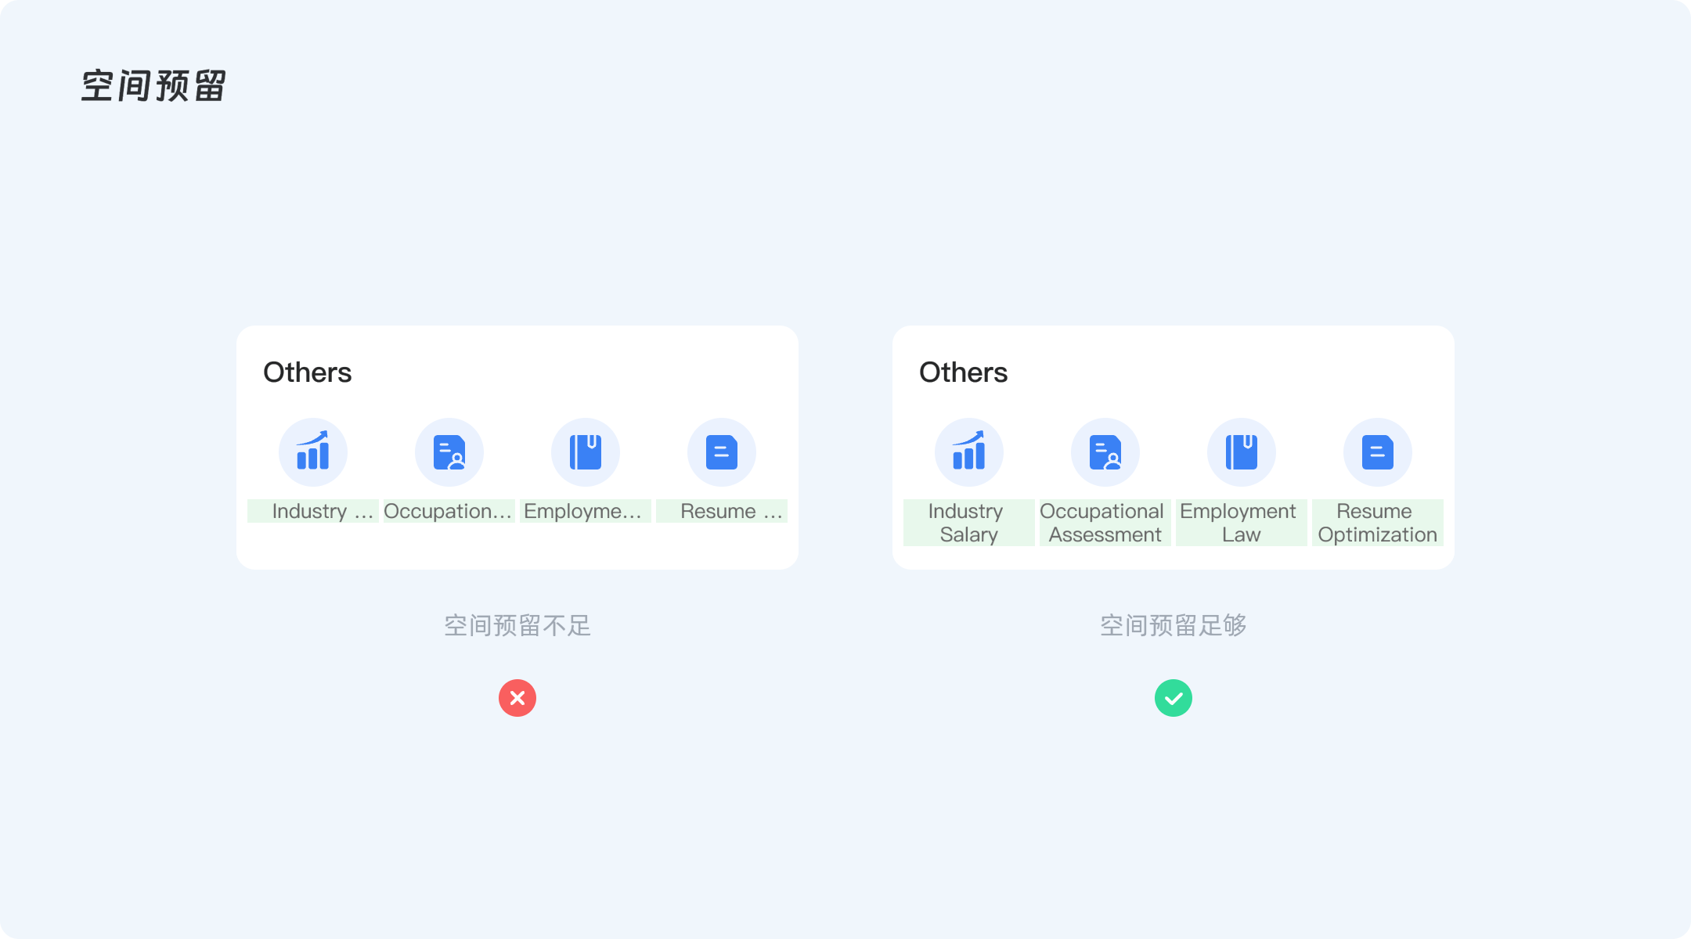Image resolution: width=1691 pixels, height=939 pixels.
Task: Open the Employment book icon in left card
Action: [586, 452]
